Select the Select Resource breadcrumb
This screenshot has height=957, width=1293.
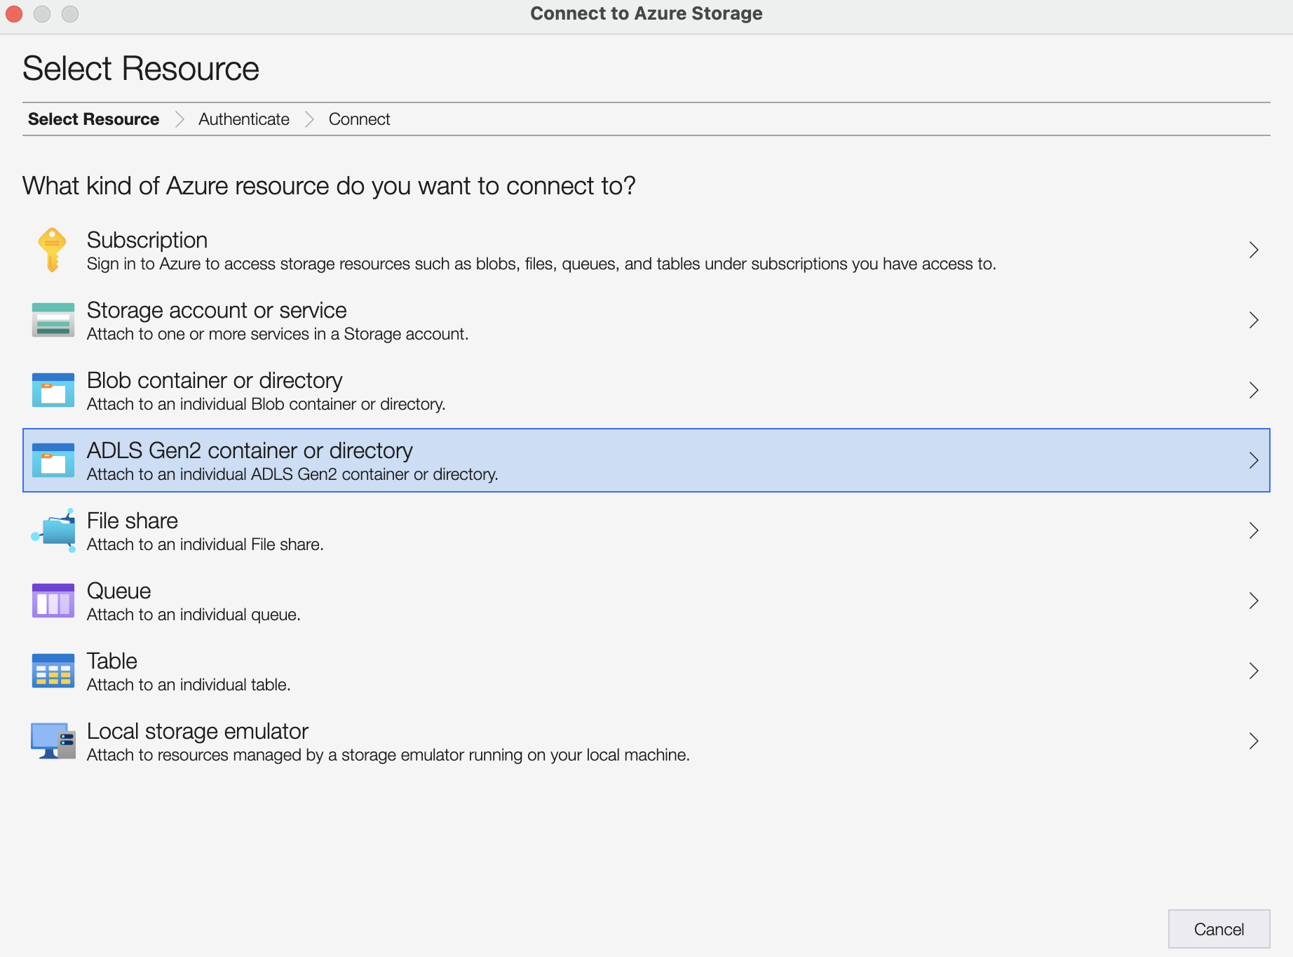click(93, 119)
